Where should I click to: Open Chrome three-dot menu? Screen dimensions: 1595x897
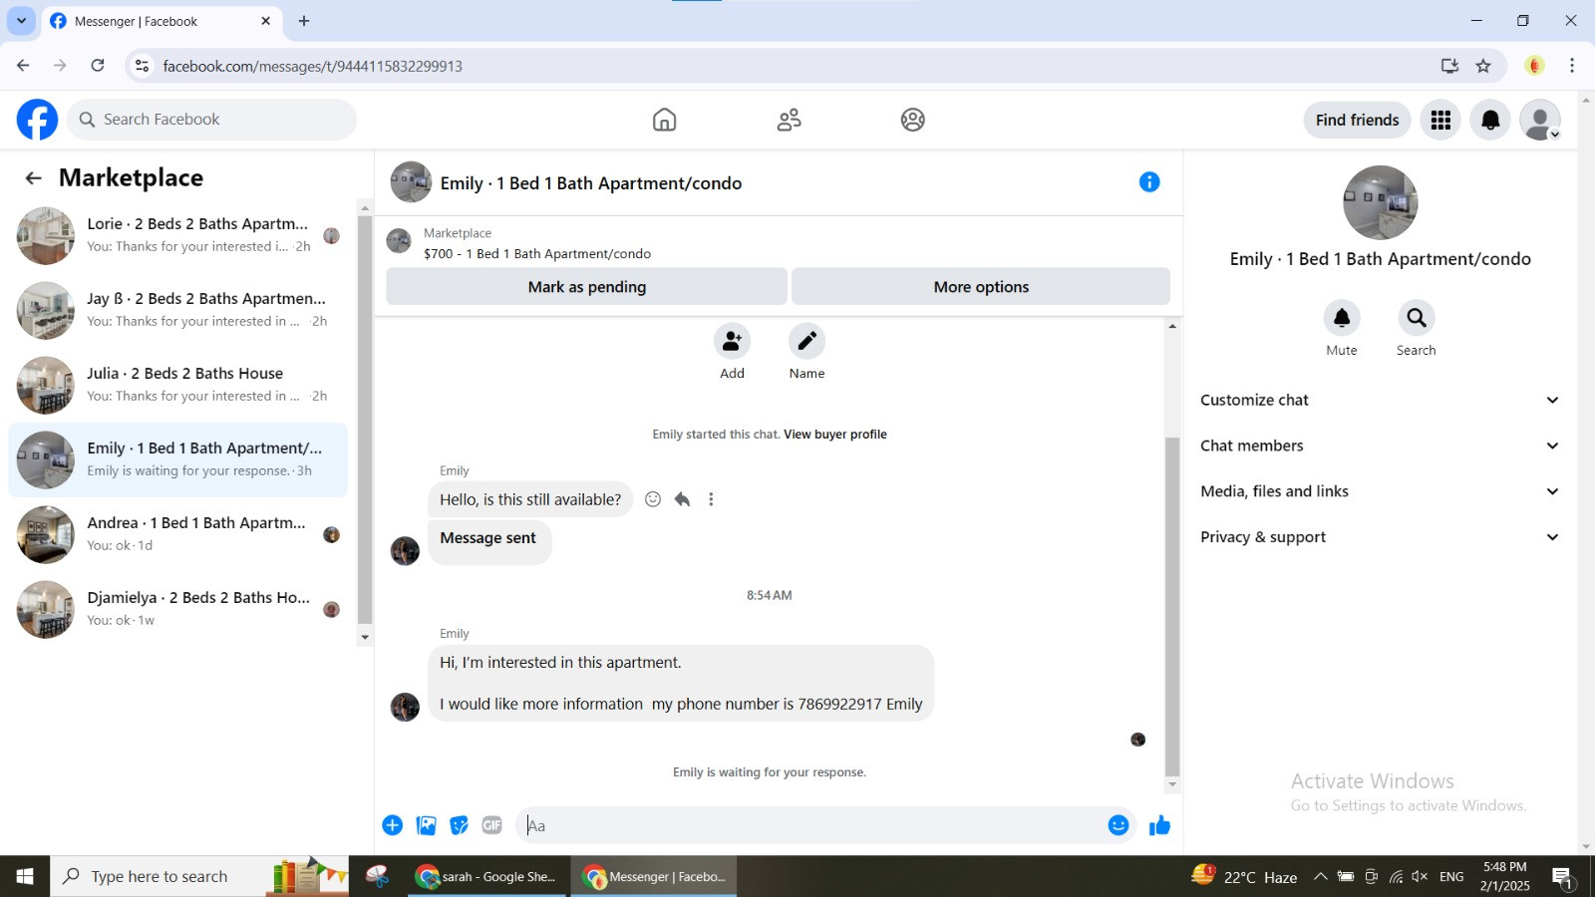coord(1572,66)
